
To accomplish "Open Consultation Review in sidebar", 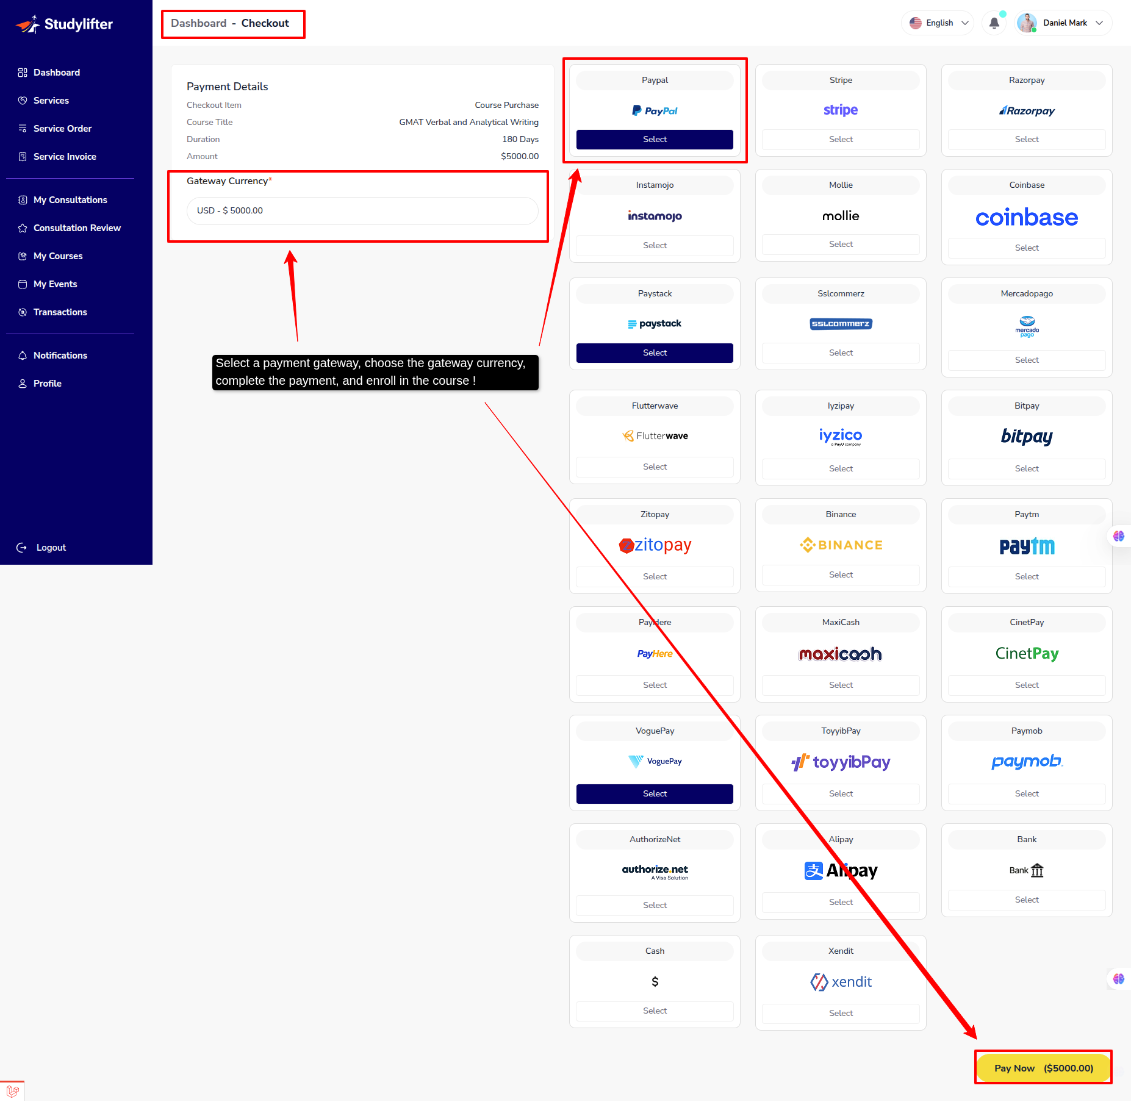I will tap(77, 228).
